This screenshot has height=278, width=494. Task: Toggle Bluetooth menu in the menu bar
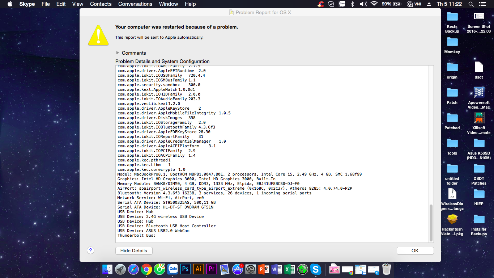pos(352,4)
